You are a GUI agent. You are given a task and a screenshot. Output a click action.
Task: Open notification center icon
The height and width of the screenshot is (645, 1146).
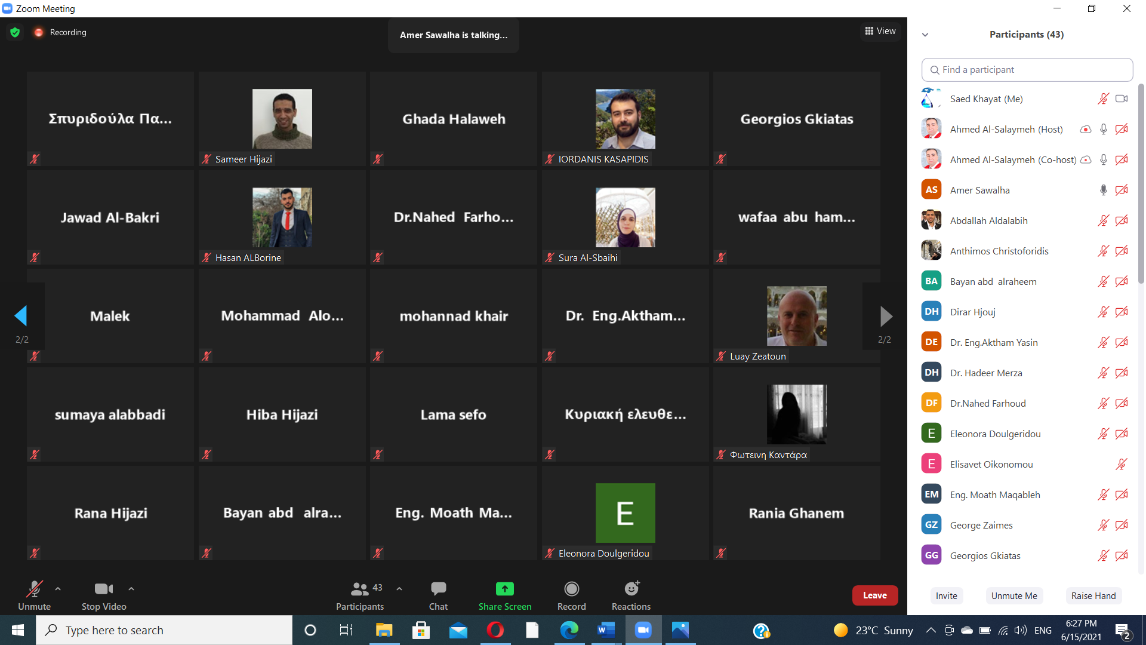pos(1123,631)
